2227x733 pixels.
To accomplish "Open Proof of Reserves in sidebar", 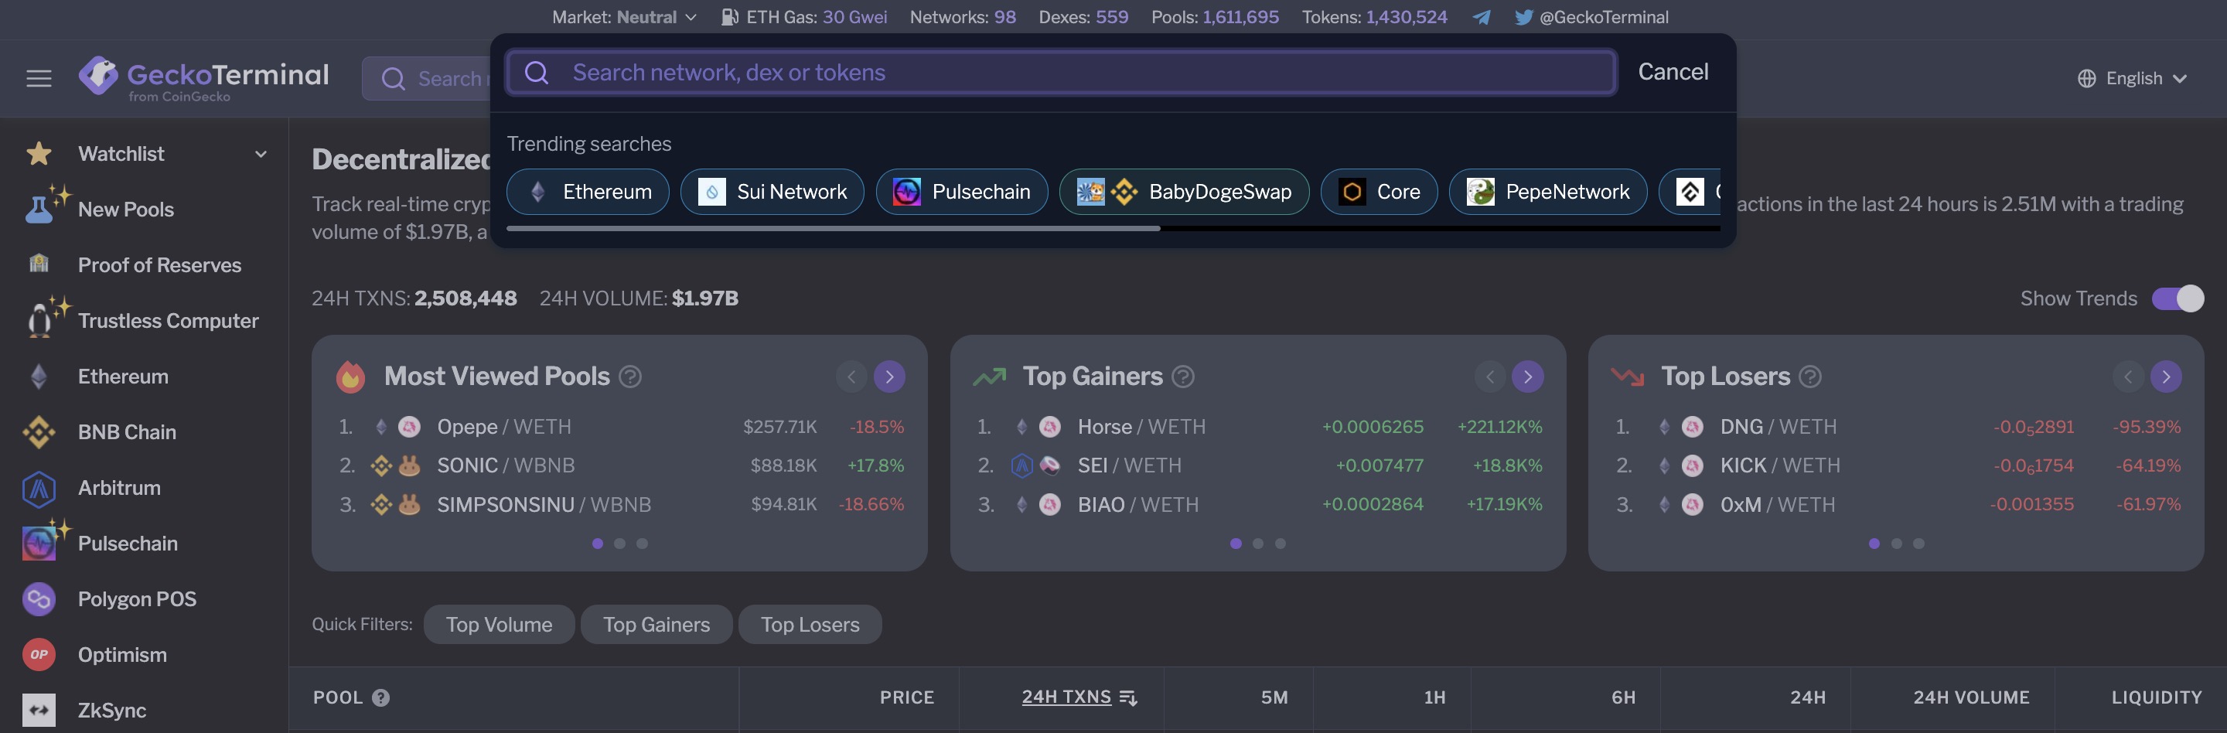I will pos(159,264).
